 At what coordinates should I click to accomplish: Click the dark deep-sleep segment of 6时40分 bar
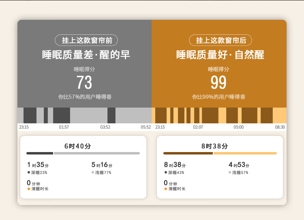40,153
